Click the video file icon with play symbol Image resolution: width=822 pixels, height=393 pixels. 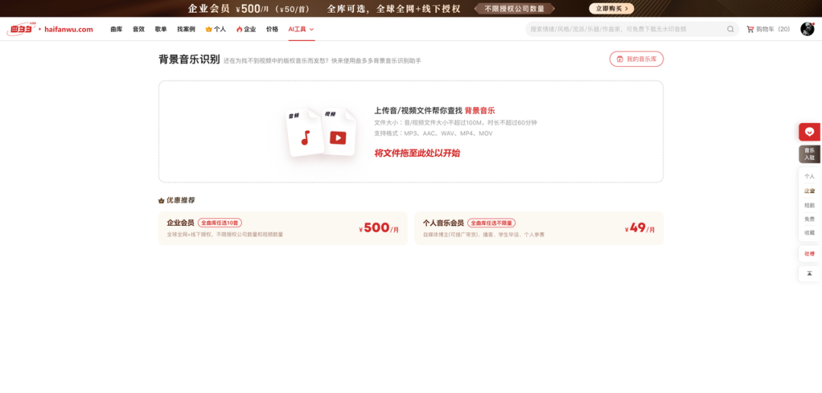339,134
